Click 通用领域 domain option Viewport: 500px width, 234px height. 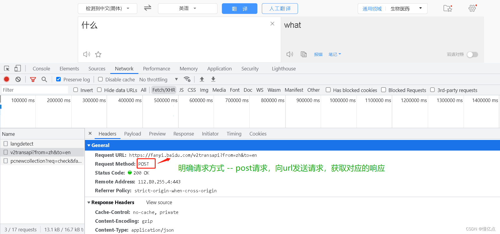coord(372,9)
